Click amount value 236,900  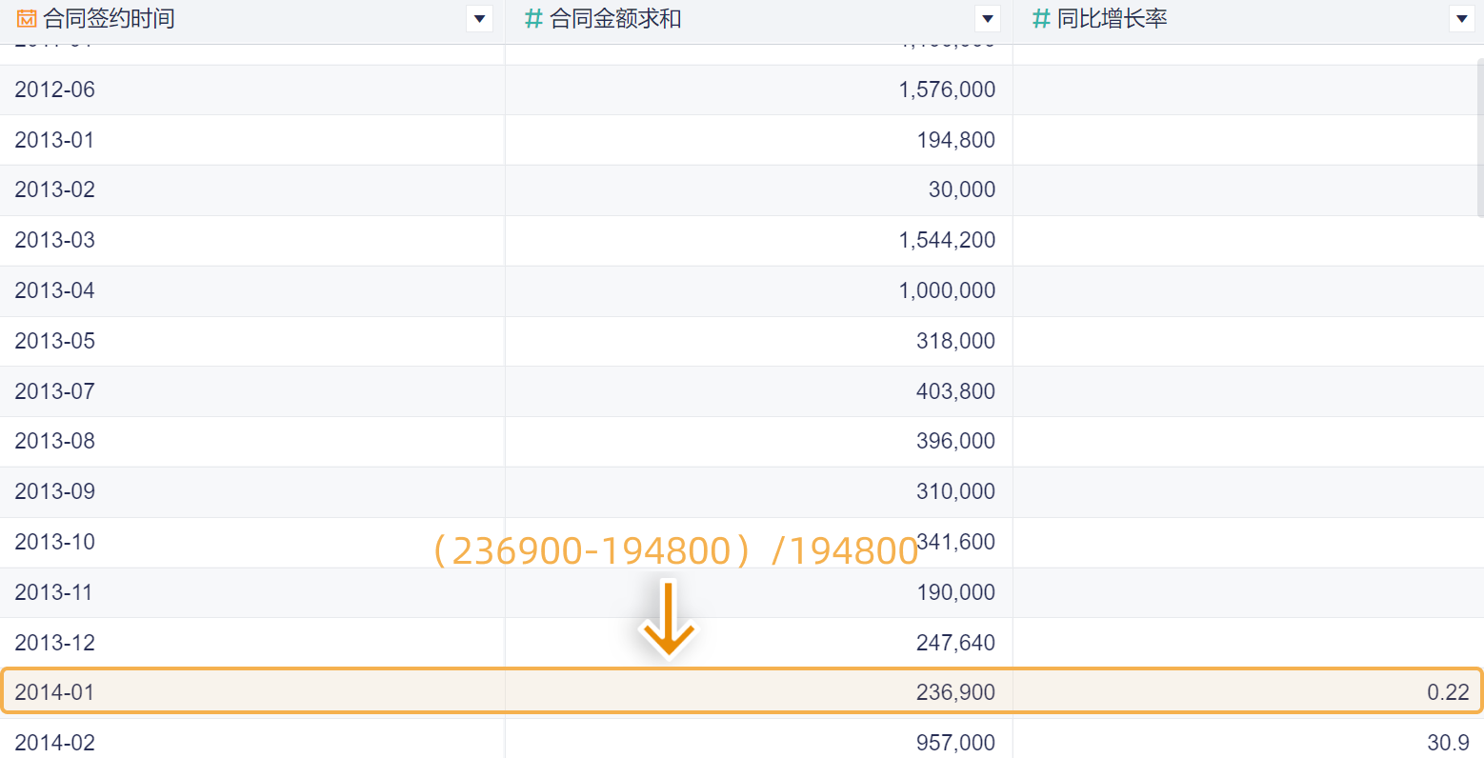pyautogui.click(x=956, y=692)
